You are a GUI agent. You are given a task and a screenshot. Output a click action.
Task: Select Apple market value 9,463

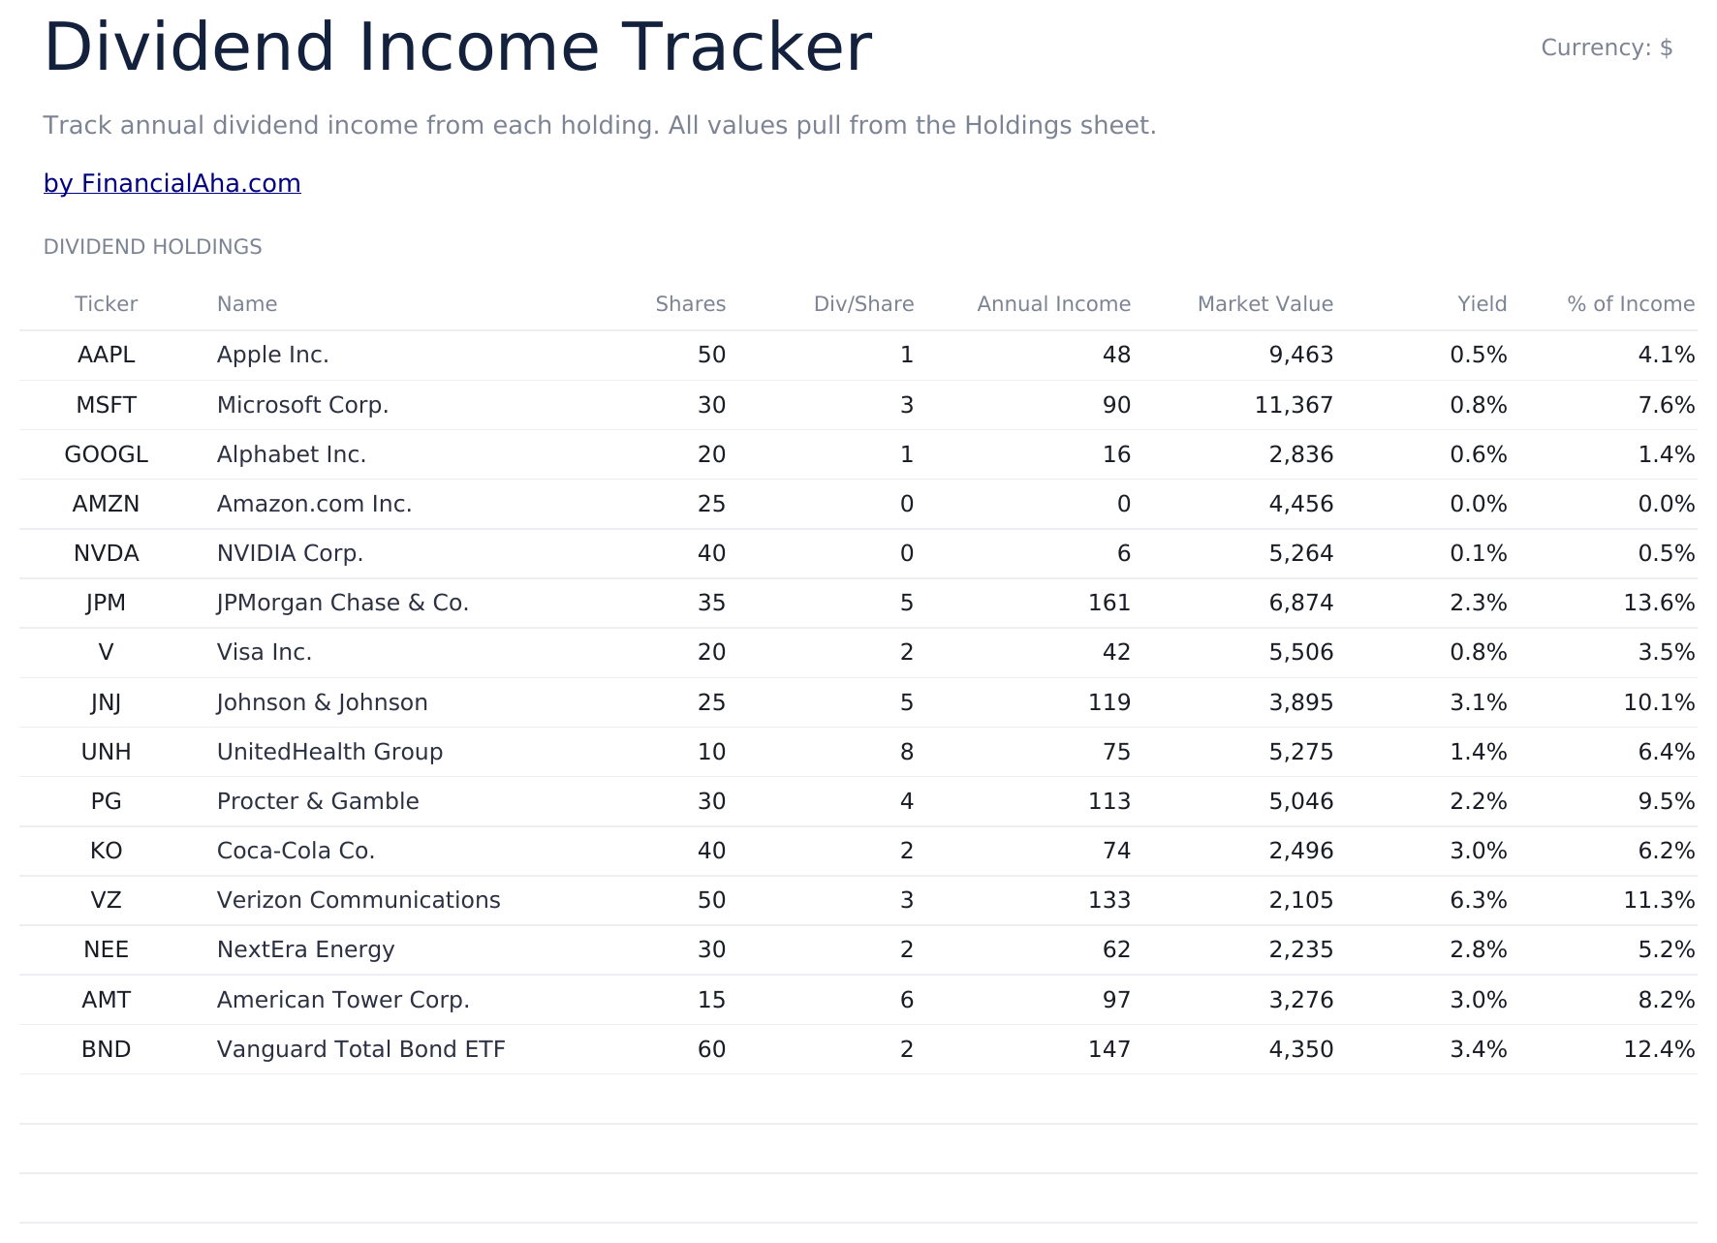1301,355
